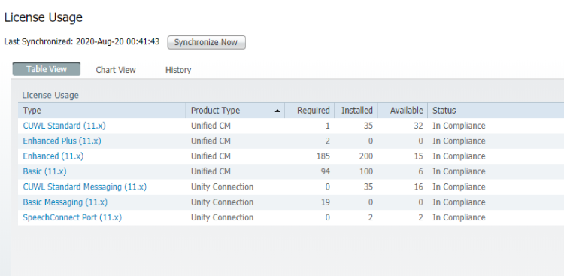Select Available value 15 in Enhanced row
Screen dimensions: 564x276
click(x=418, y=156)
